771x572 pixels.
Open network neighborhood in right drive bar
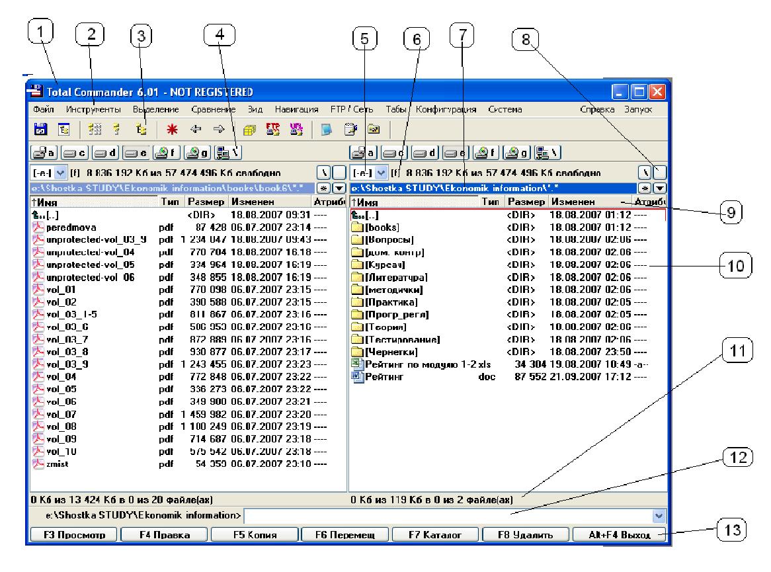pyautogui.click(x=548, y=153)
